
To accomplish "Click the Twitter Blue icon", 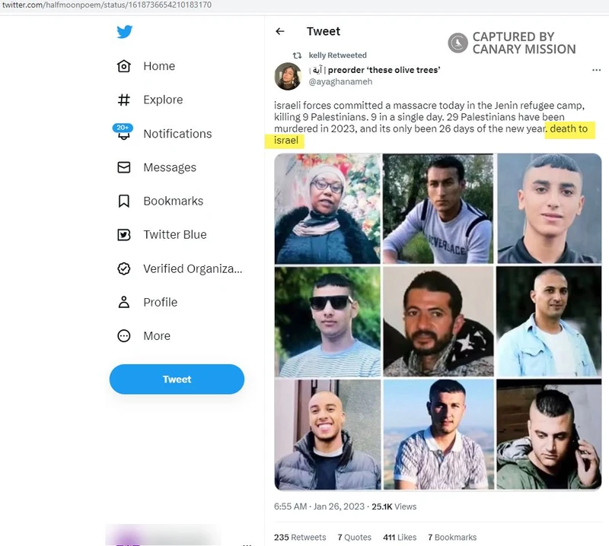I will pyautogui.click(x=124, y=235).
